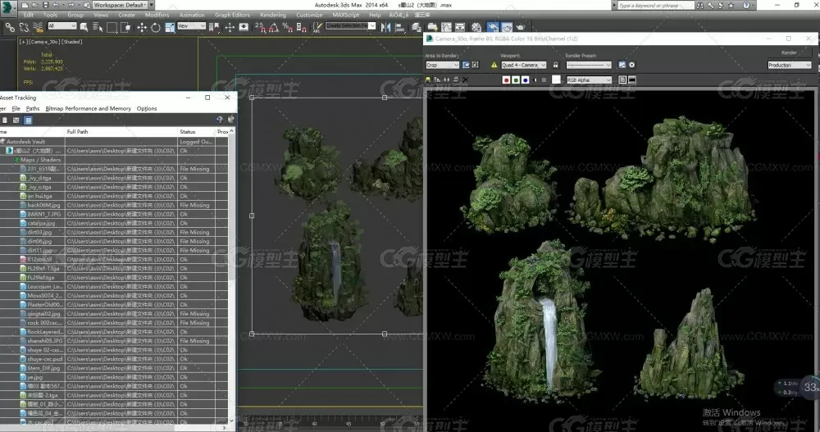Select the Table View icon in Asset Tracking
820x432 pixels.
point(28,121)
